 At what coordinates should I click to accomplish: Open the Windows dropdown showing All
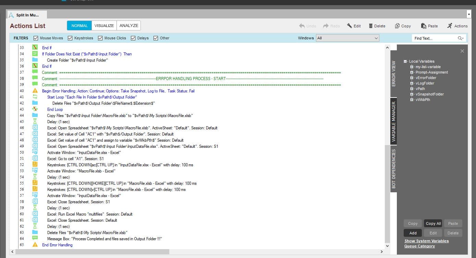(x=347, y=38)
